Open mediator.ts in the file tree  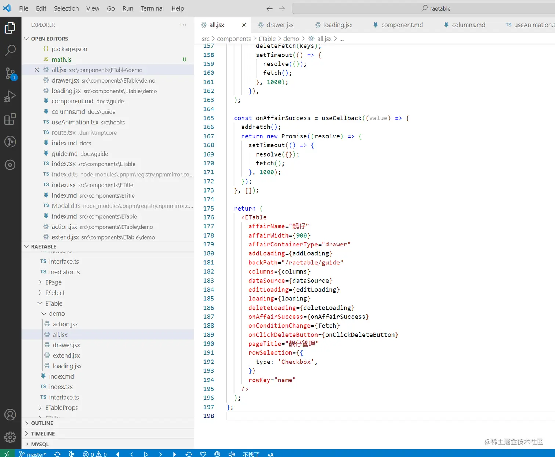(x=64, y=272)
